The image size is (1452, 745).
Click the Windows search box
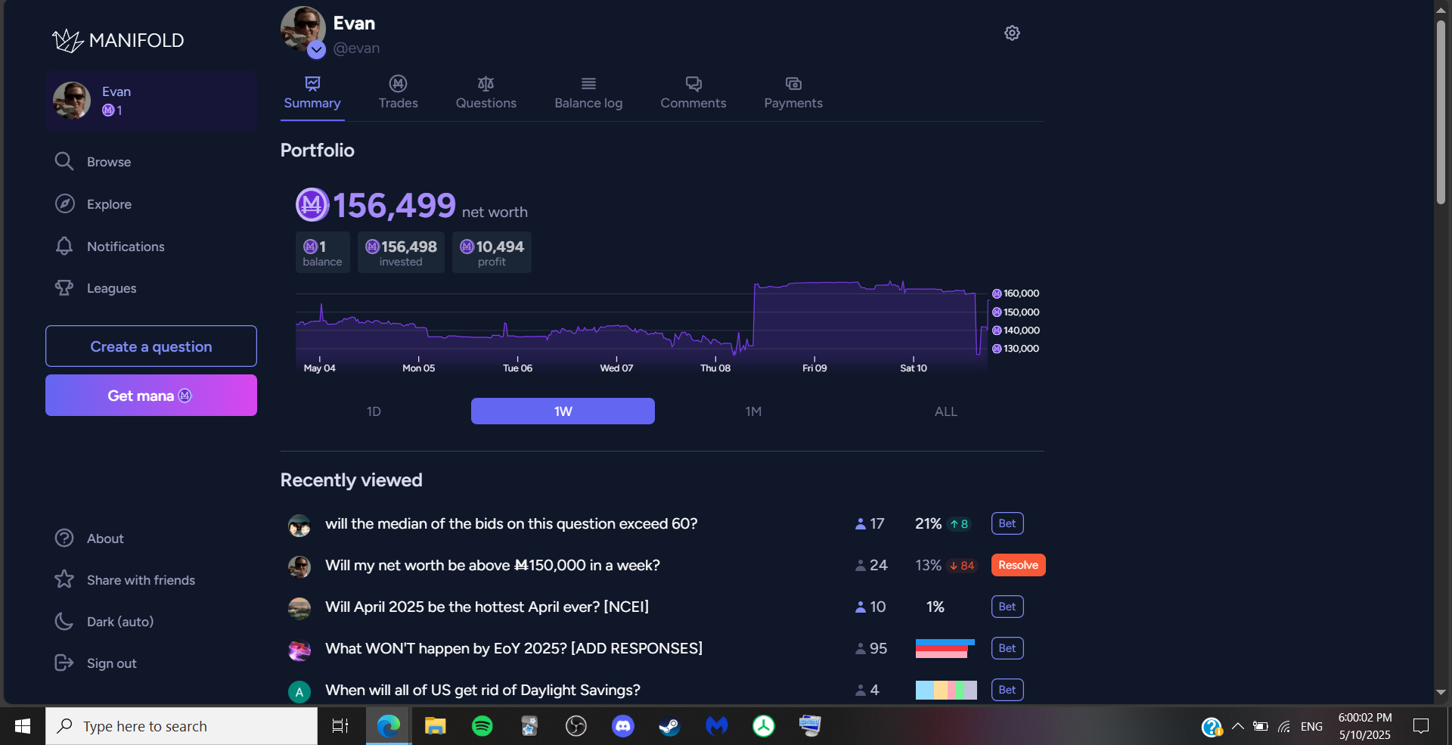click(x=181, y=726)
